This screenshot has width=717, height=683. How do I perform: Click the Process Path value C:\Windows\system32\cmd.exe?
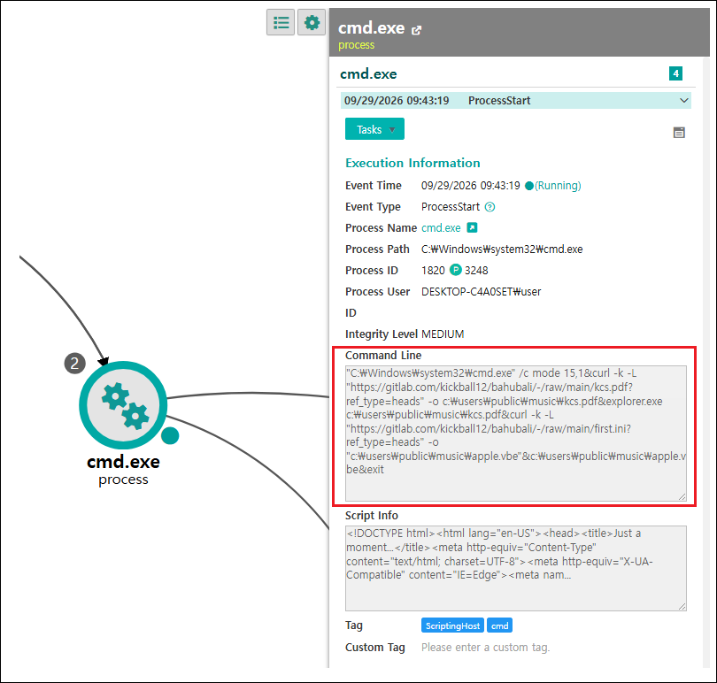[502, 249]
